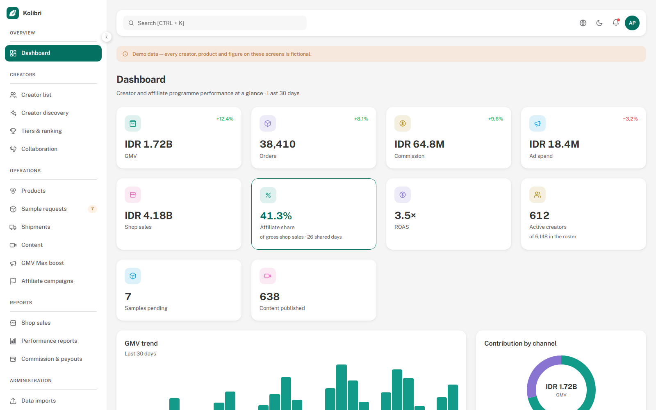Click the Active creators people icon
656x410 pixels.
coord(538,195)
